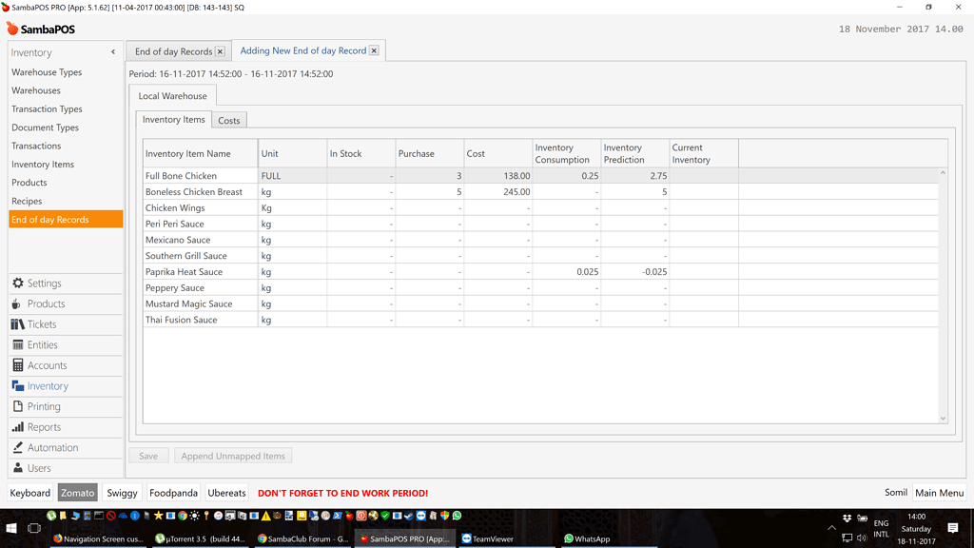Screen dimensions: 974x548
Task: Select the highlighted End of day Records menu item
Action: [x=66, y=220]
